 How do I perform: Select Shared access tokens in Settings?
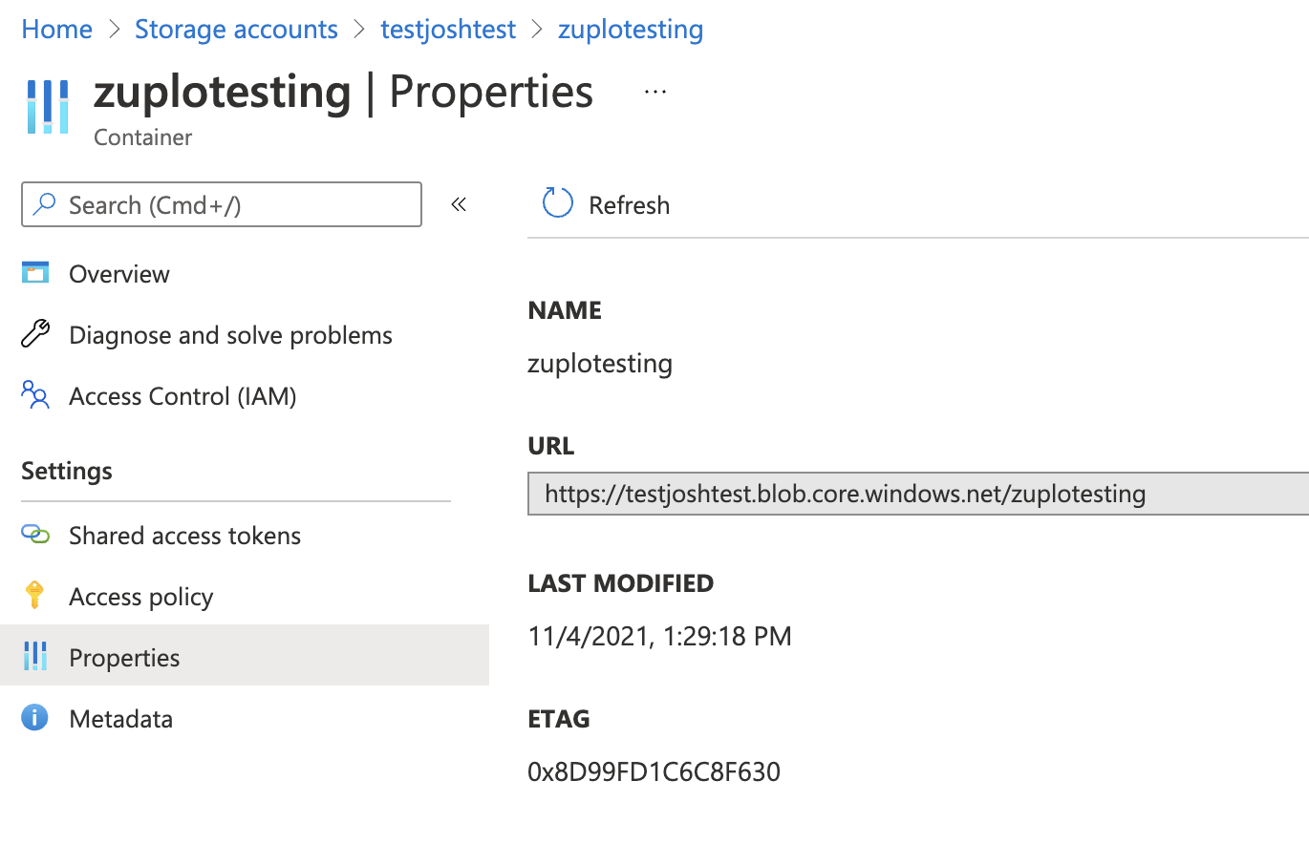tap(184, 536)
